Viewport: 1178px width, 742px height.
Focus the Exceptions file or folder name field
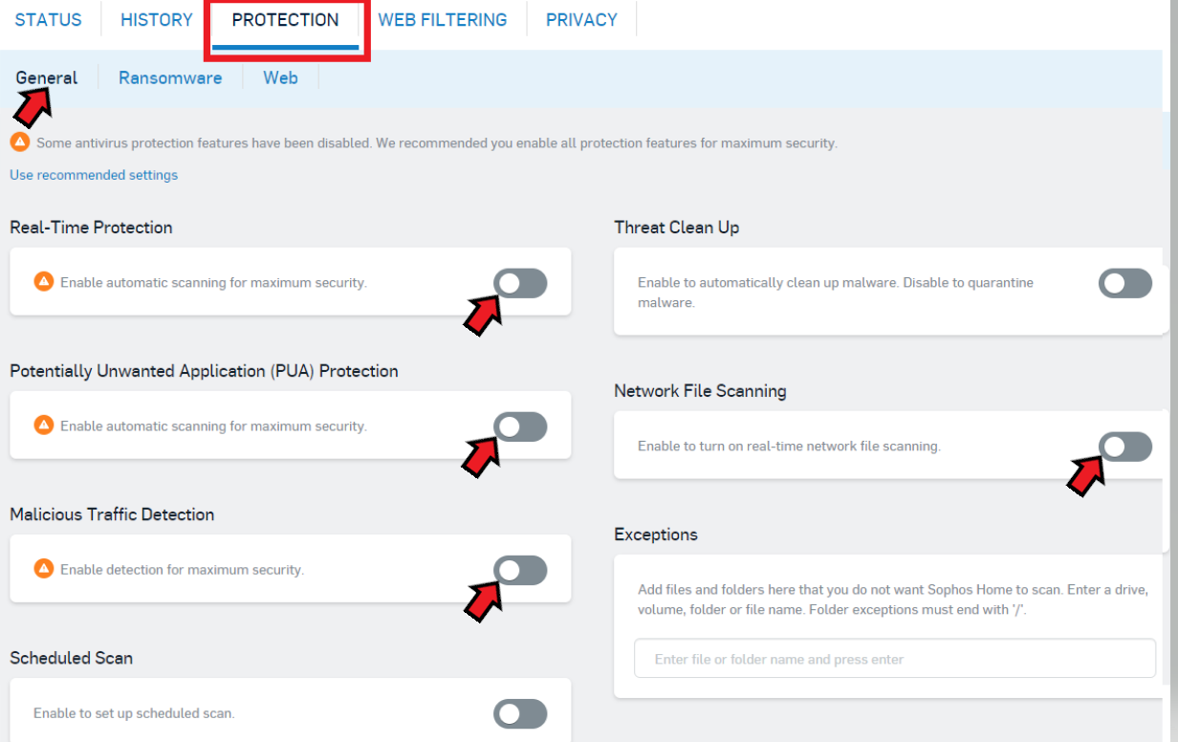coord(895,659)
